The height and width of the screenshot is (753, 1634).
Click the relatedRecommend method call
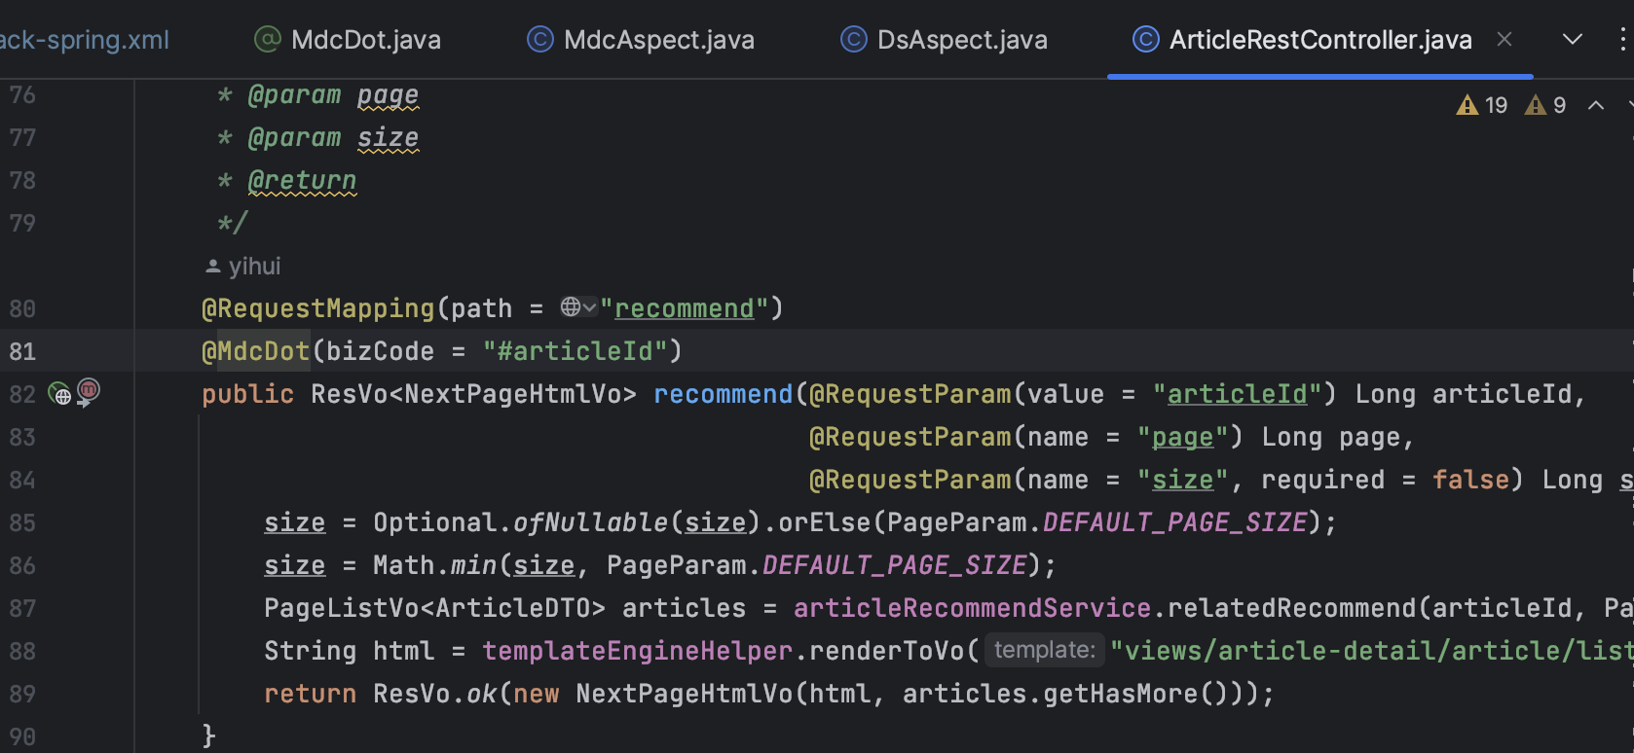pos(1292,608)
